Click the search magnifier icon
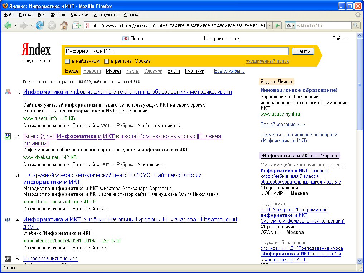Viewport: 364px width, 273px height. pos(356,25)
